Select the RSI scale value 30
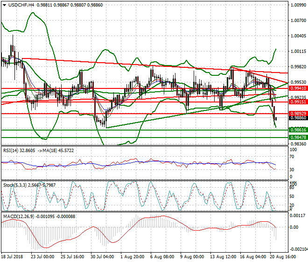 pos(292,170)
